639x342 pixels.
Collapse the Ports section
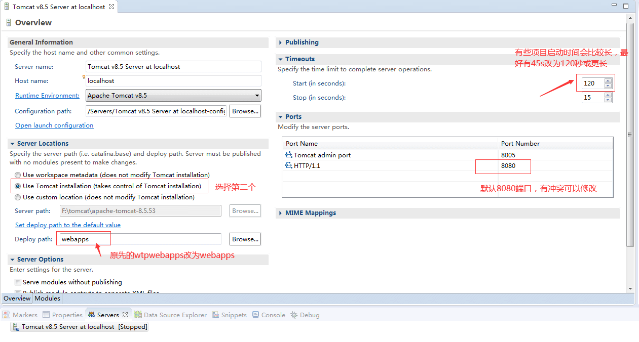coord(280,117)
